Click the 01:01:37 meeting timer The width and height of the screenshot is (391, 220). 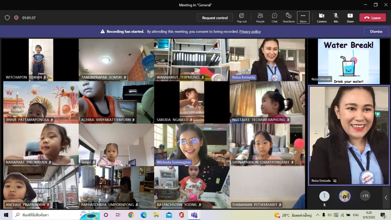tap(29, 18)
